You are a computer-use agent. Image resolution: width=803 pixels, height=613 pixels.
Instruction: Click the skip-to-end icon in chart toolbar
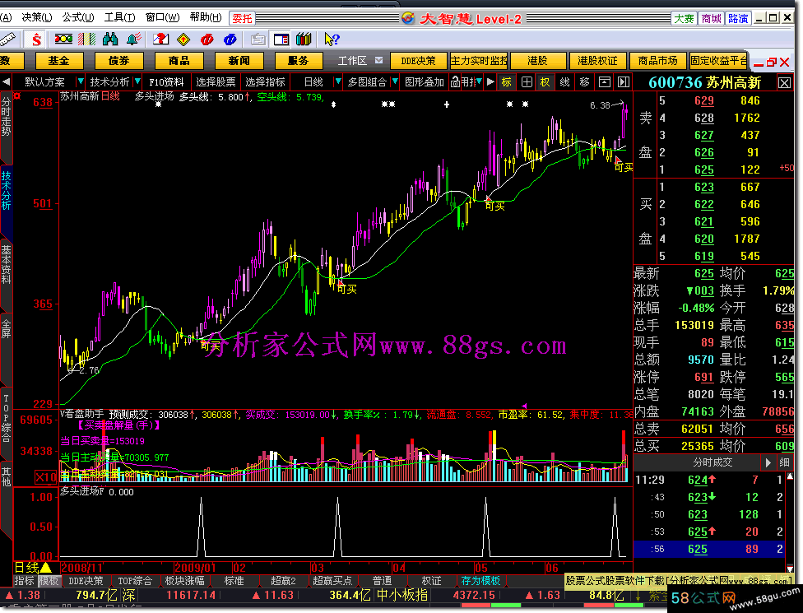click(624, 82)
